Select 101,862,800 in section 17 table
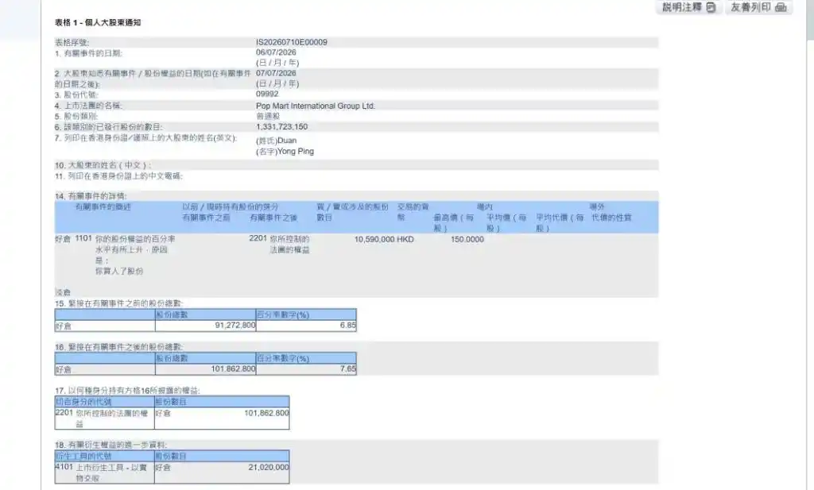 click(266, 413)
